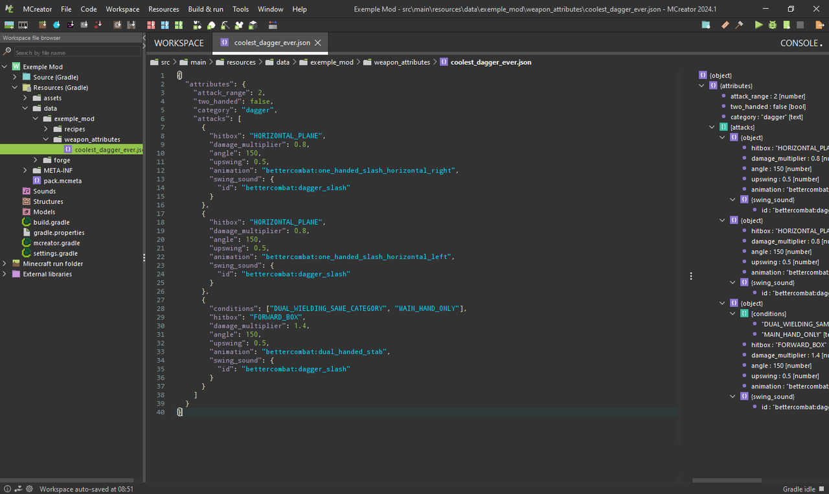Viewport: 829px width, 494px height.
Task: Click the outline panel horizontal scrollbar
Action: [x=725, y=480]
